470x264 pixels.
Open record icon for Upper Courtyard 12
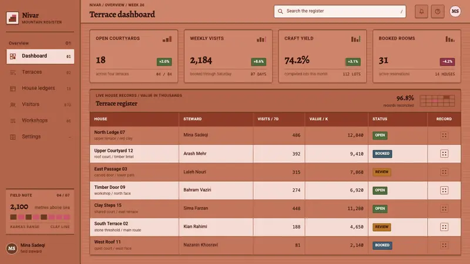coord(444,154)
